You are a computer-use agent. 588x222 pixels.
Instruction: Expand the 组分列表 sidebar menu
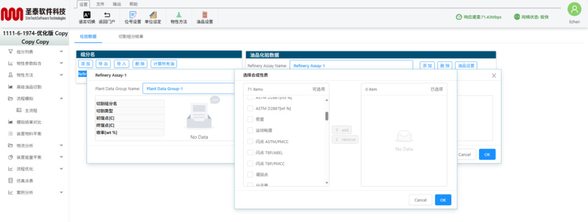(62, 52)
